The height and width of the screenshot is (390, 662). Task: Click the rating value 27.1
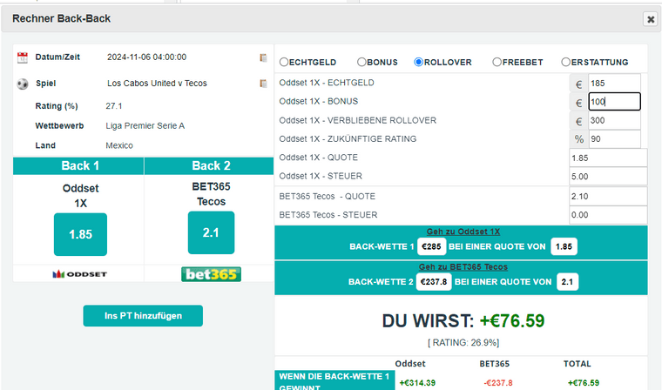click(113, 106)
